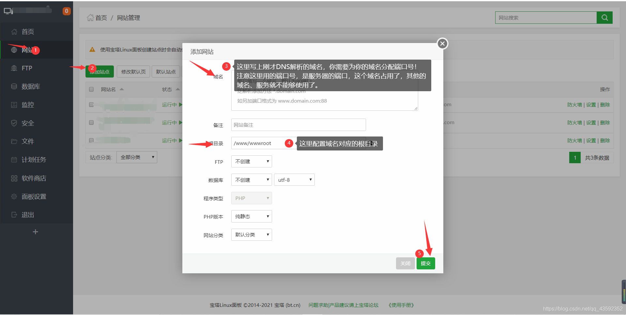Click the 提交 button
Viewport: 626px width, 315px height.
[426, 263]
